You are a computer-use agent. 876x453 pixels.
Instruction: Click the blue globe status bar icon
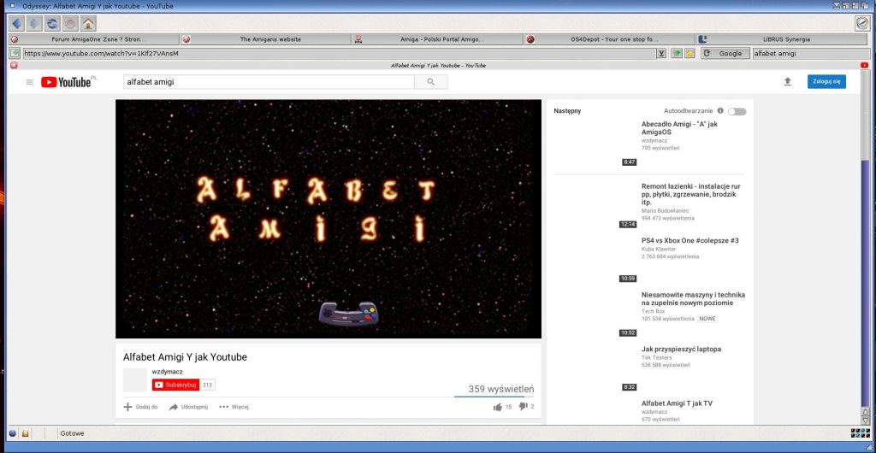click(13, 433)
